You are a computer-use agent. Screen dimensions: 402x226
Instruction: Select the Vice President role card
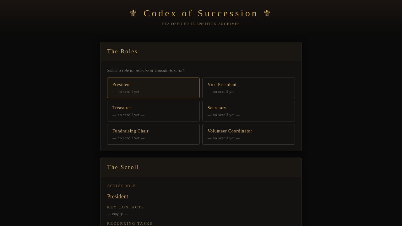[x=248, y=88]
